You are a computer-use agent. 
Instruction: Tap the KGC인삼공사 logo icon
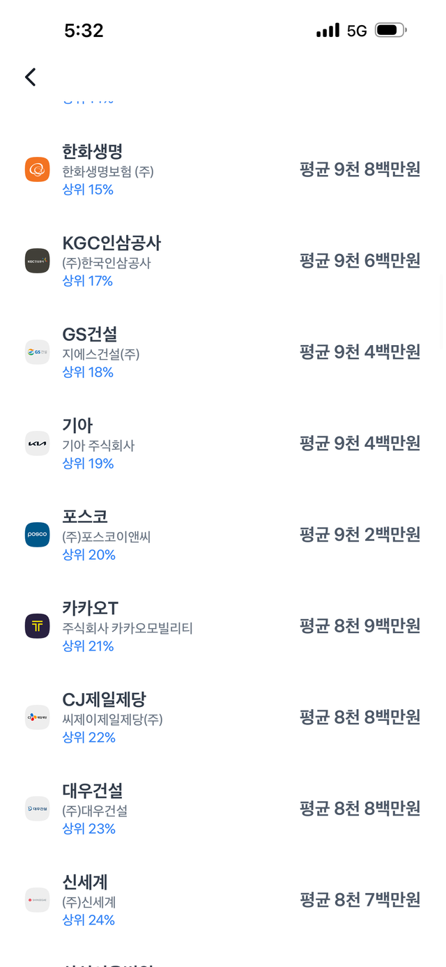[38, 261]
